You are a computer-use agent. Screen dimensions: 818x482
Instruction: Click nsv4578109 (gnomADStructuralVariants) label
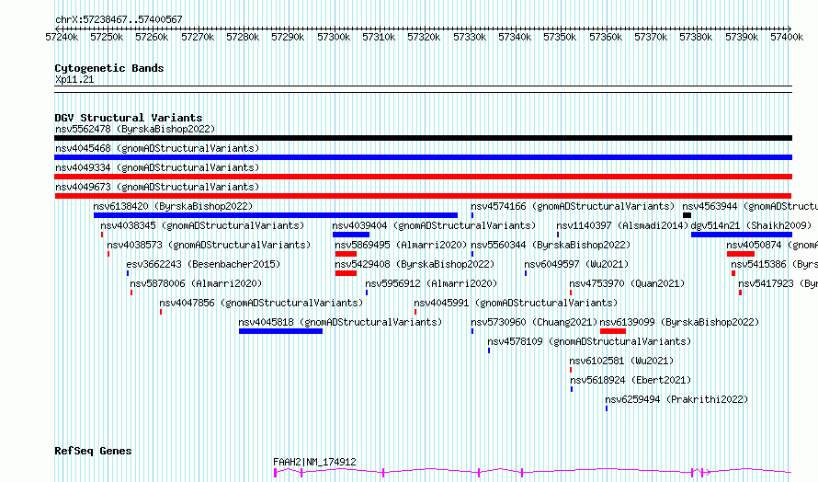point(589,341)
